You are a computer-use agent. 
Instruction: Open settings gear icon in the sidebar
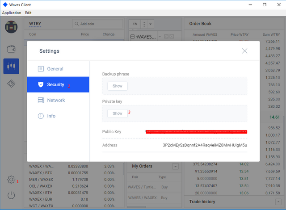pyautogui.click(x=11, y=180)
